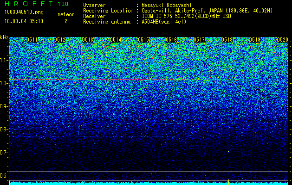The height and width of the screenshot is (185, 292).
Task: Click the 0517 time marker
Action: 199,40
